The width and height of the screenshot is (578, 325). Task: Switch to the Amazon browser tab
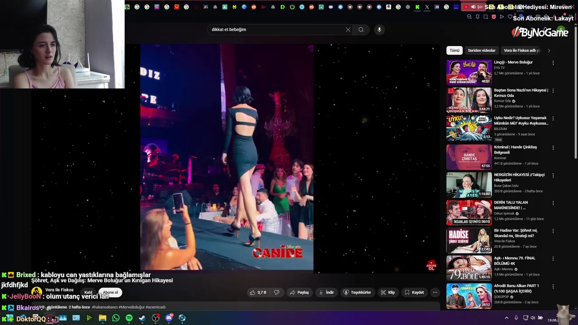point(388,7)
